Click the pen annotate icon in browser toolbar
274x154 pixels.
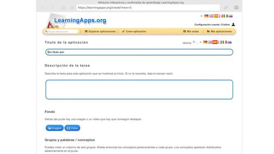pos(226,8)
